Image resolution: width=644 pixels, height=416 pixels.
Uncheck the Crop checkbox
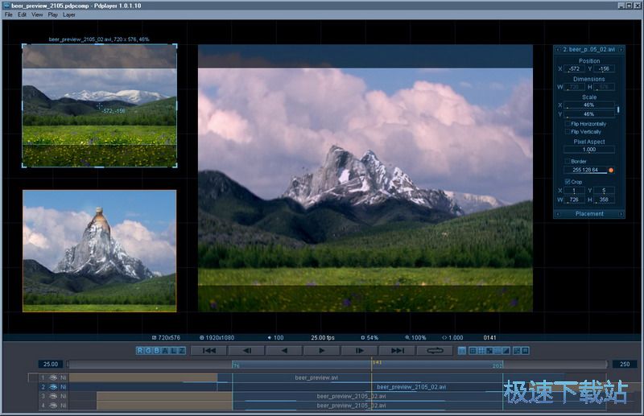[567, 182]
